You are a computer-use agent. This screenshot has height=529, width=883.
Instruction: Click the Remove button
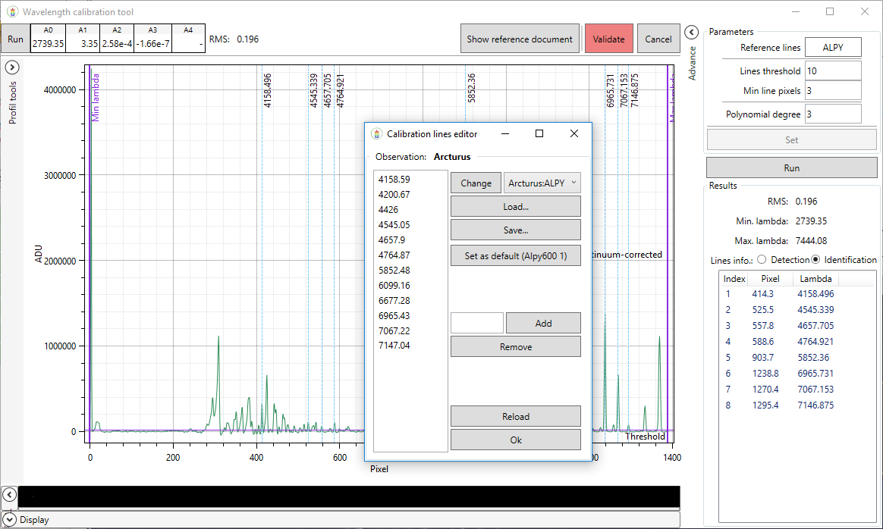pyautogui.click(x=515, y=346)
